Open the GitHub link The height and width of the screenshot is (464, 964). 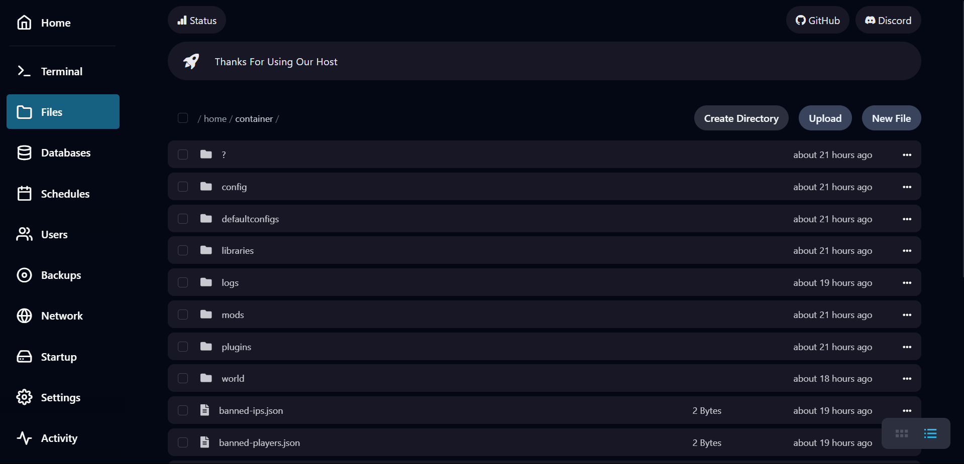pos(817,21)
